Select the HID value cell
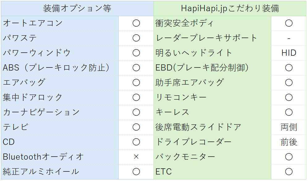 [289, 53]
